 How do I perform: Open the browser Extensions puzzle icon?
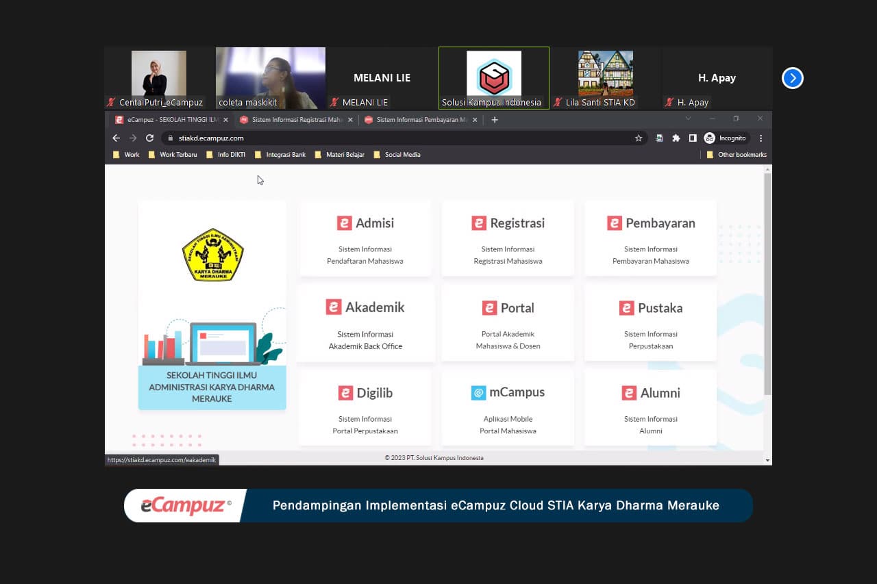[676, 138]
